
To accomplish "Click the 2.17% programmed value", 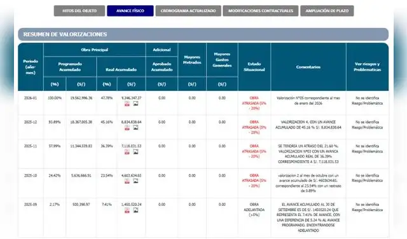I will point(55,205).
